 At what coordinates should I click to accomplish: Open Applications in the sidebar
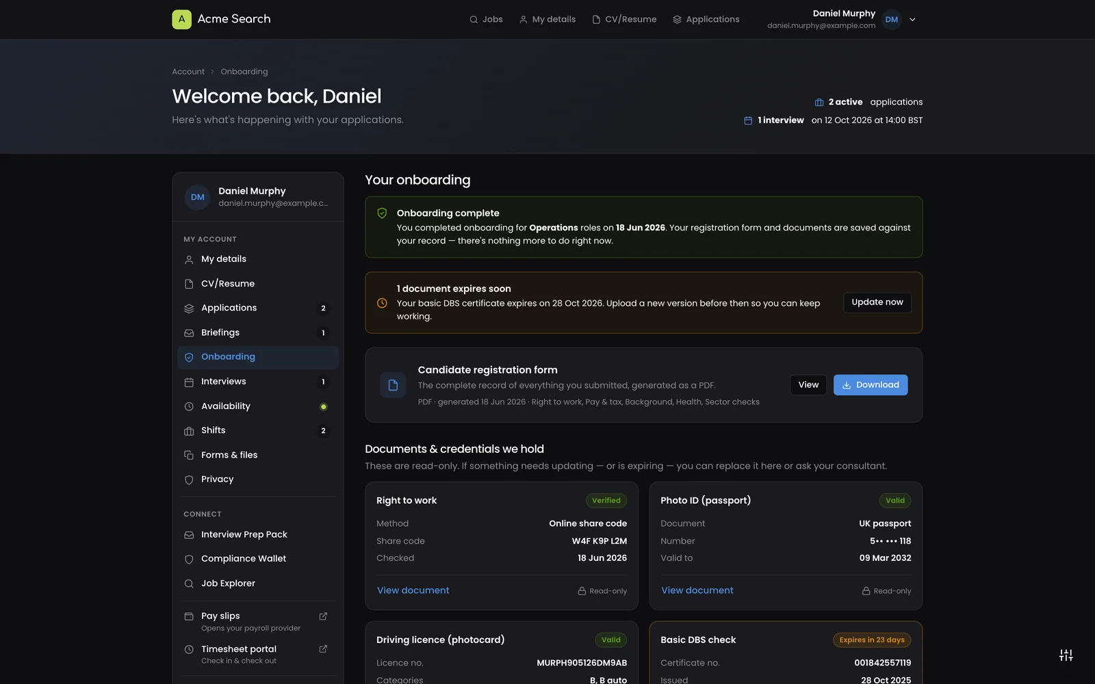[258, 308]
